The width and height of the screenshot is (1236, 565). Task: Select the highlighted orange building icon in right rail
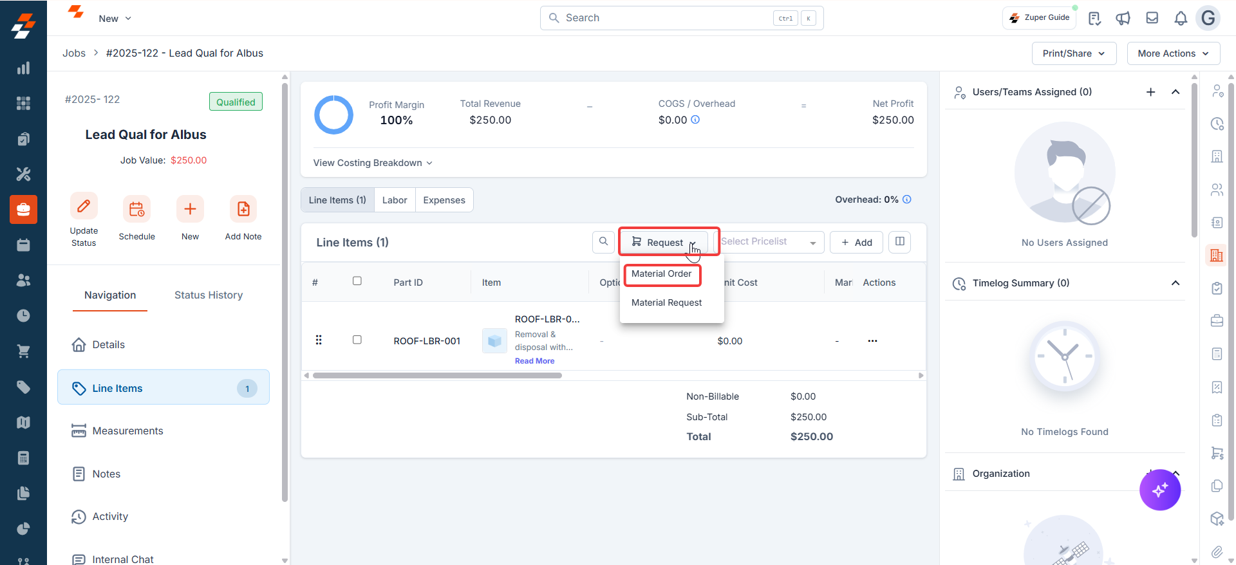[x=1217, y=255]
